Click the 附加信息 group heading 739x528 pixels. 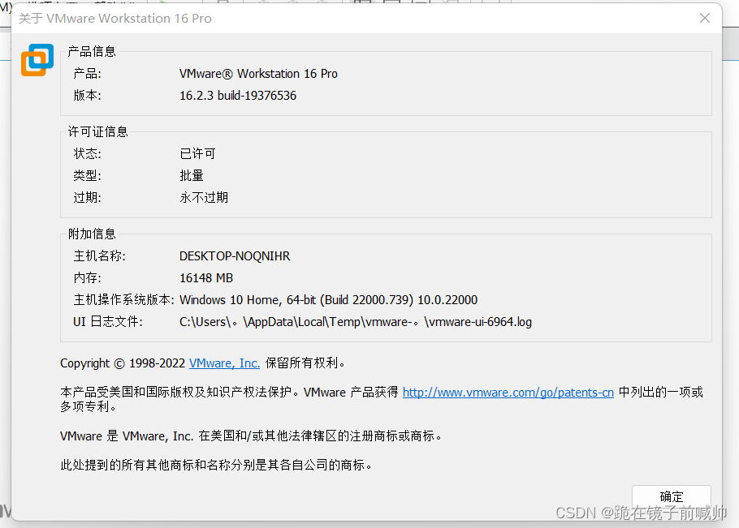click(x=92, y=234)
